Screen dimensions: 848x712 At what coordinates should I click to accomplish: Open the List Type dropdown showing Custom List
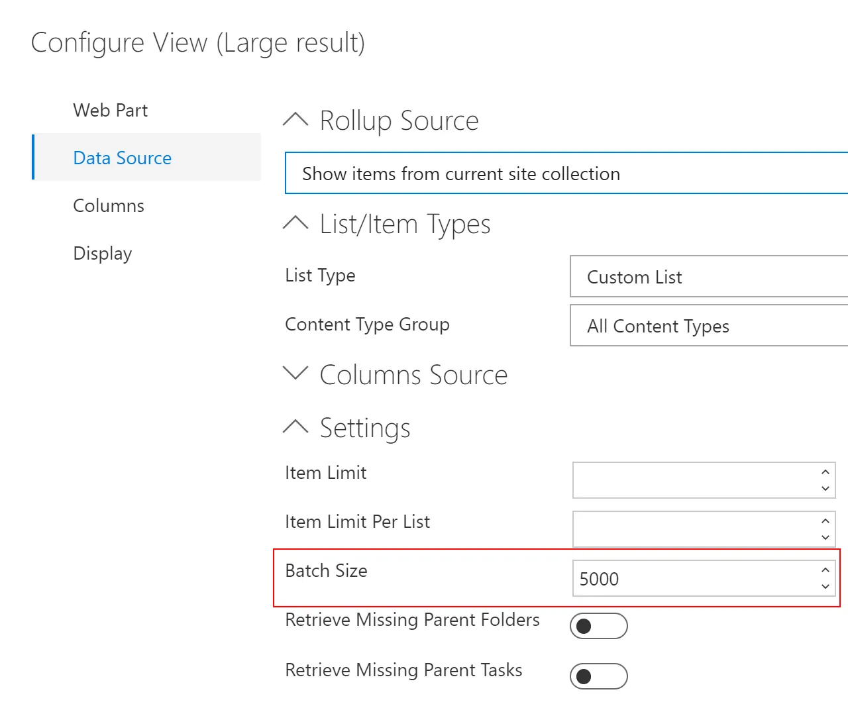(x=702, y=276)
